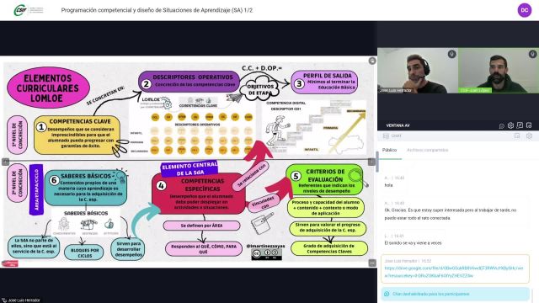Click CSIF Juan López's webcam video

pos(499,71)
